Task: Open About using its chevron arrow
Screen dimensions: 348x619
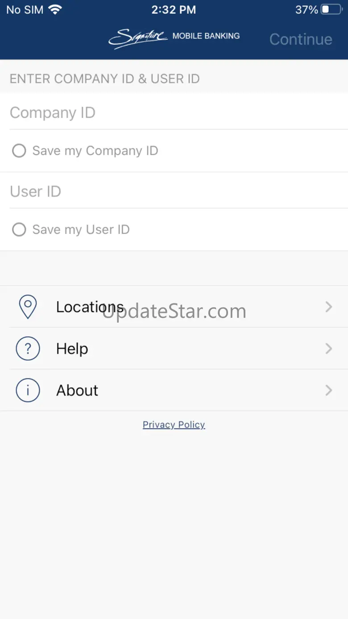Action: pyautogui.click(x=329, y=391)
